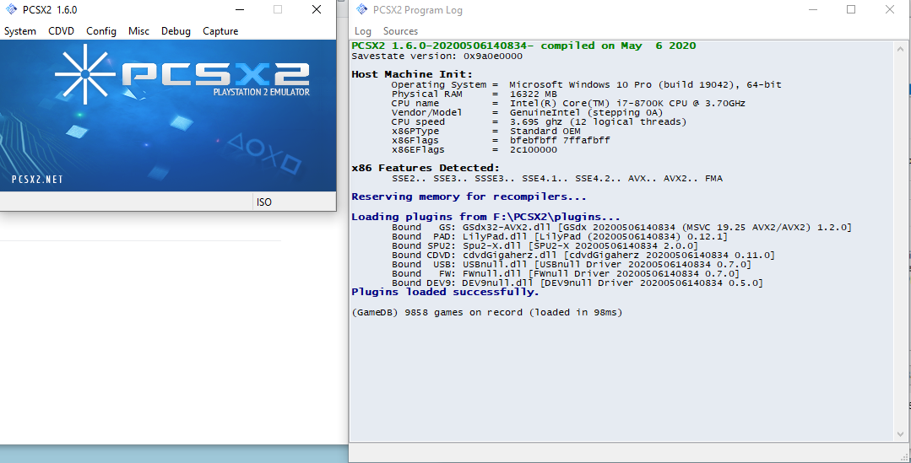Screen dimensions: 911x463
Task: Maximize the PCSX2 Program Log window
Action: point(851,9)
